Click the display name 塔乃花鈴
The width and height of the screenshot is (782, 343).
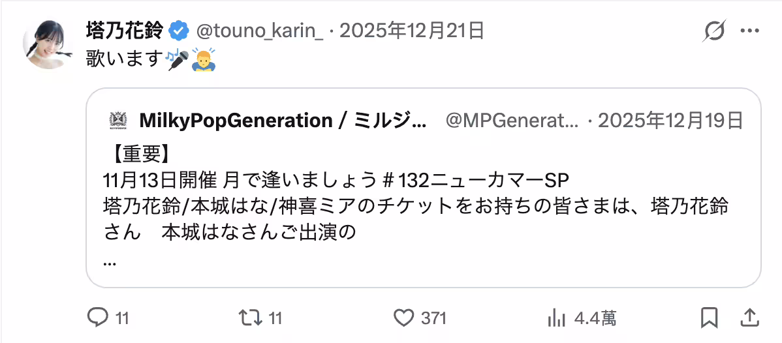[126, 30]
